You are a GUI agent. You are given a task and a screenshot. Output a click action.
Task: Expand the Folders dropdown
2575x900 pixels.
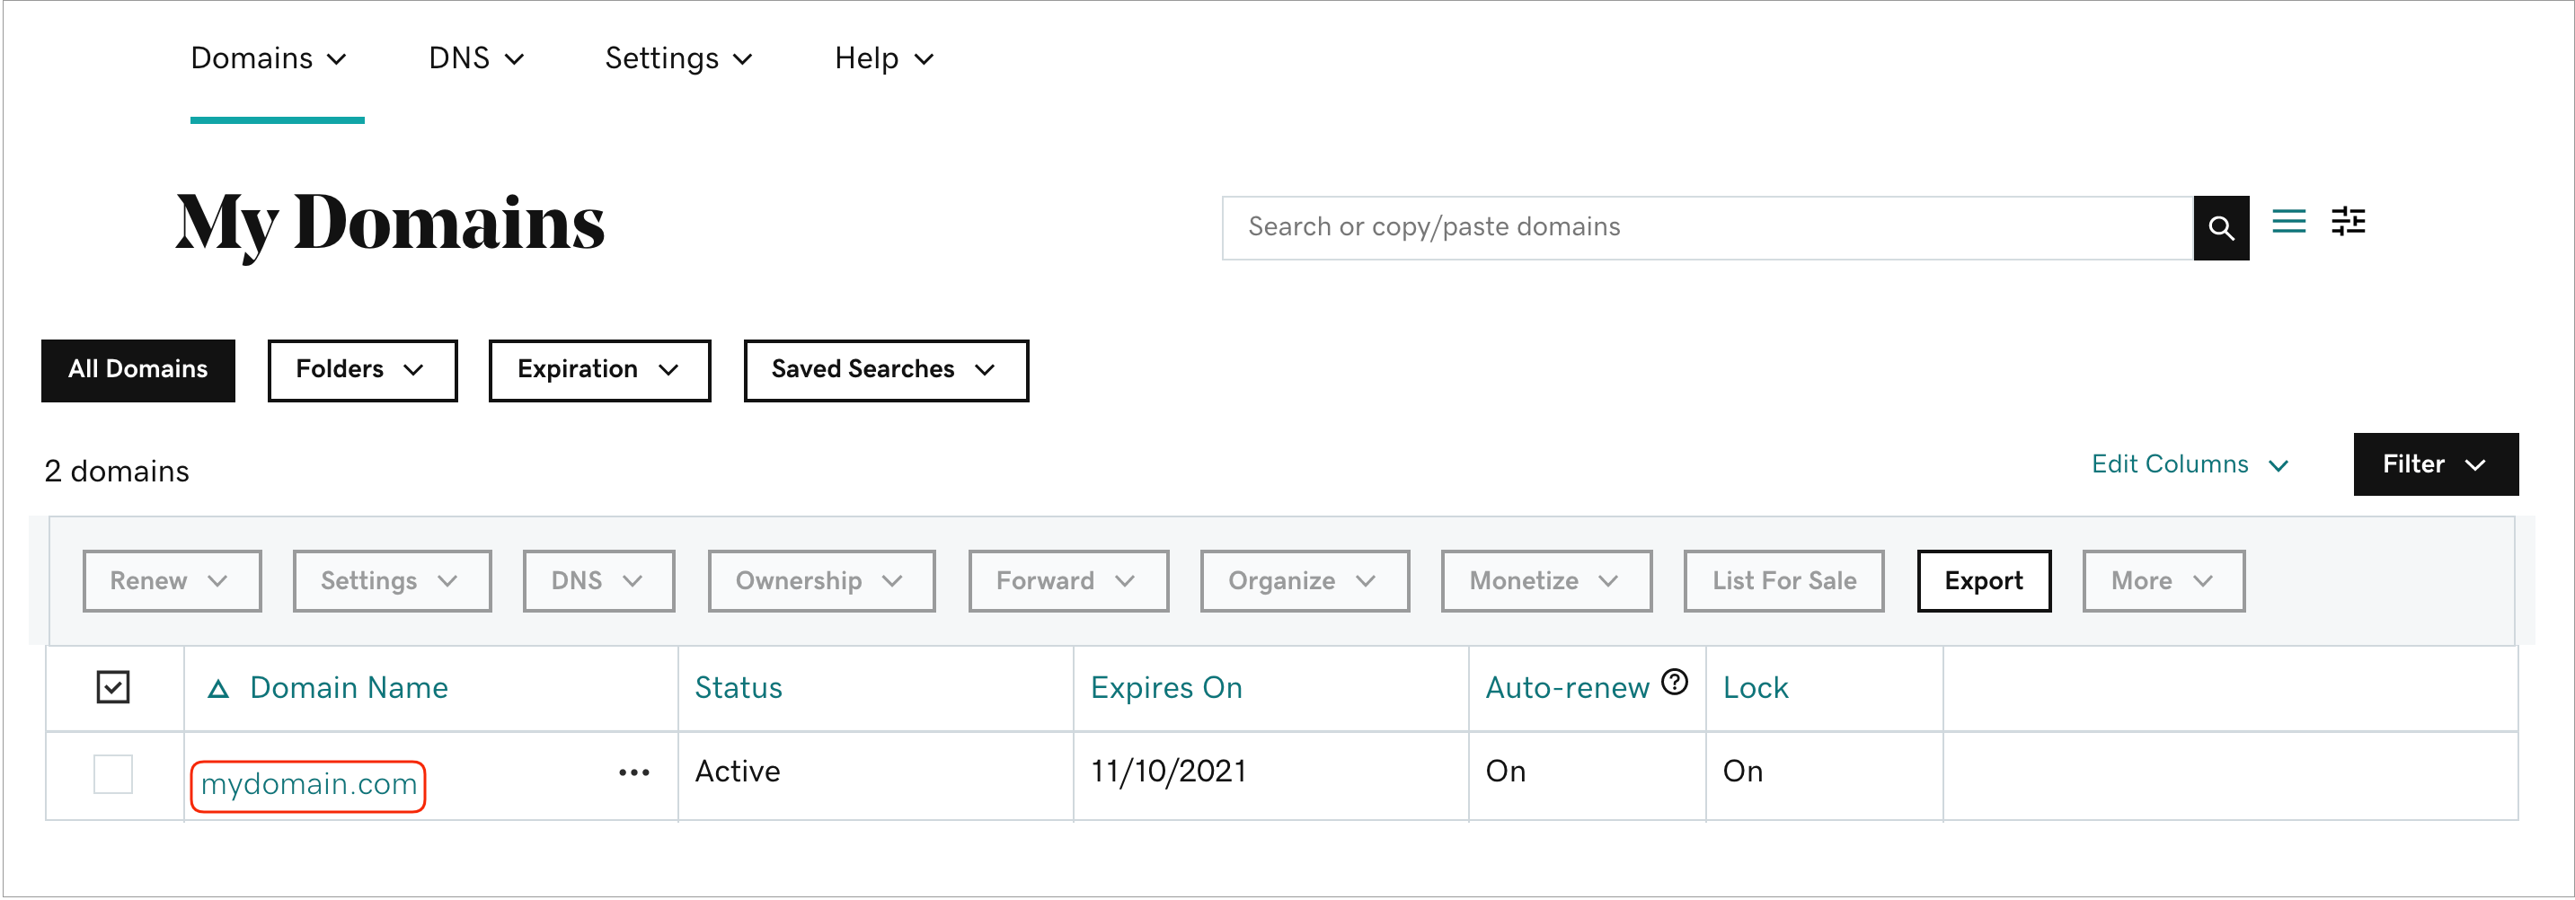point(362,371)
